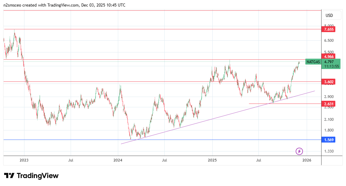Select the 4.966 resistance price label

point(329,56)
